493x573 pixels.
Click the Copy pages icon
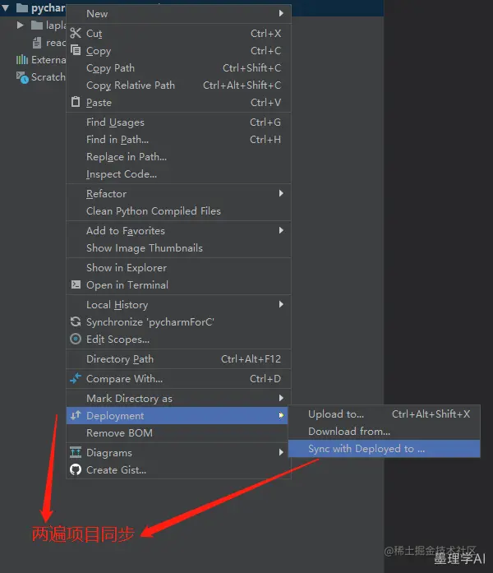[76, 50]
